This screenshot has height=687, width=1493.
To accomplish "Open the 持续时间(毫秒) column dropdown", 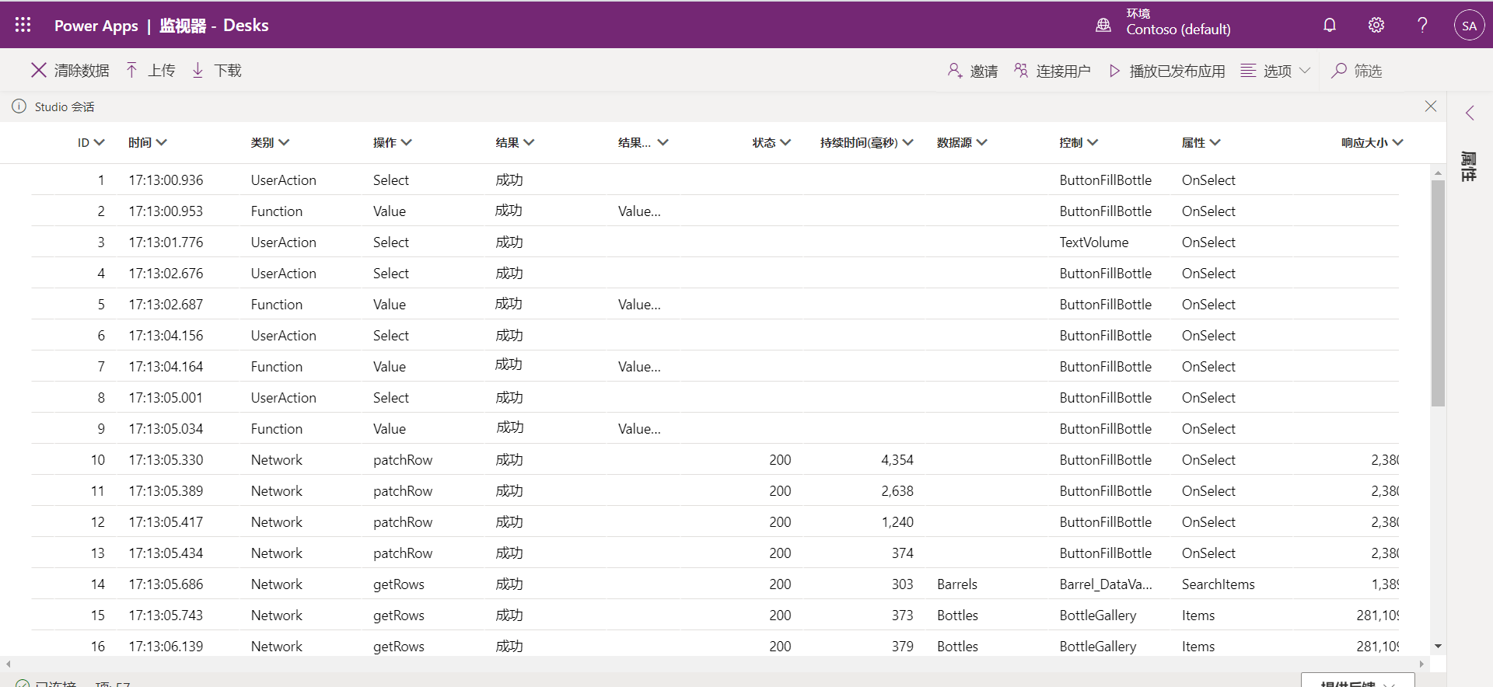I will (907, 142).
